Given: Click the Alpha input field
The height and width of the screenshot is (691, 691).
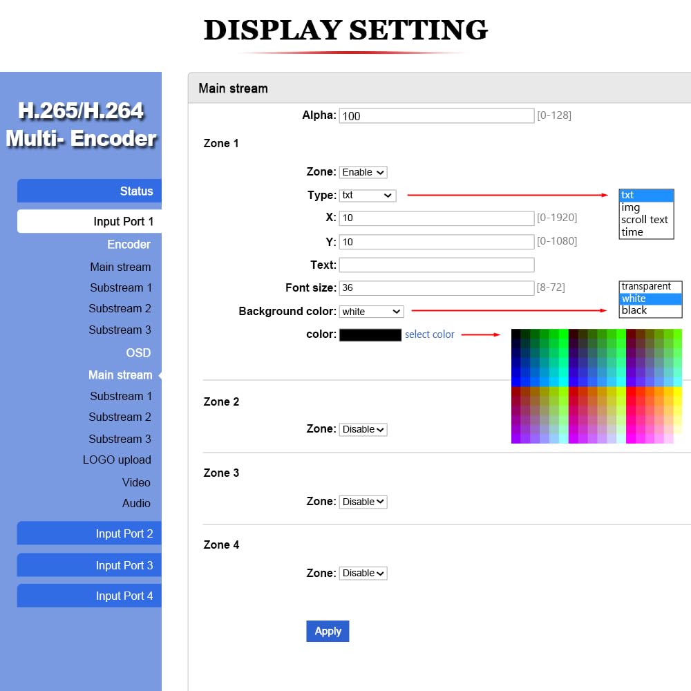Looking at the screenshot, I should click(436, 116).
